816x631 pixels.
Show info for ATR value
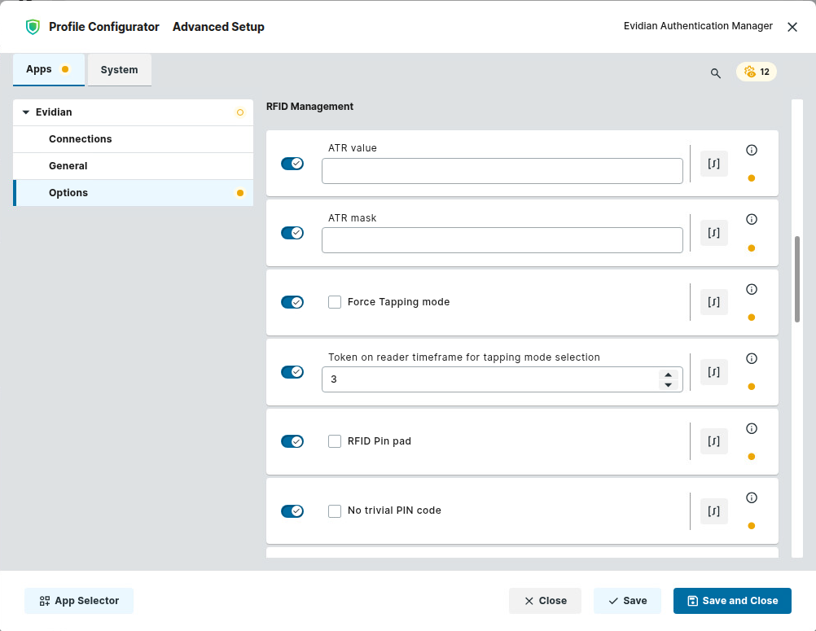click(752, 150)
